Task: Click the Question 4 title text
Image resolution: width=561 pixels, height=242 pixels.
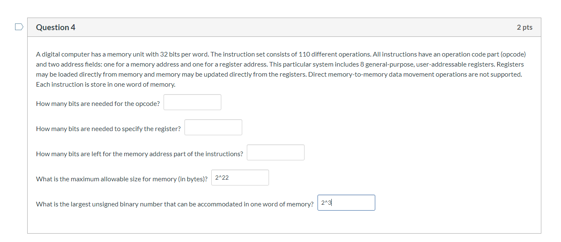Action: pos(56,27)
